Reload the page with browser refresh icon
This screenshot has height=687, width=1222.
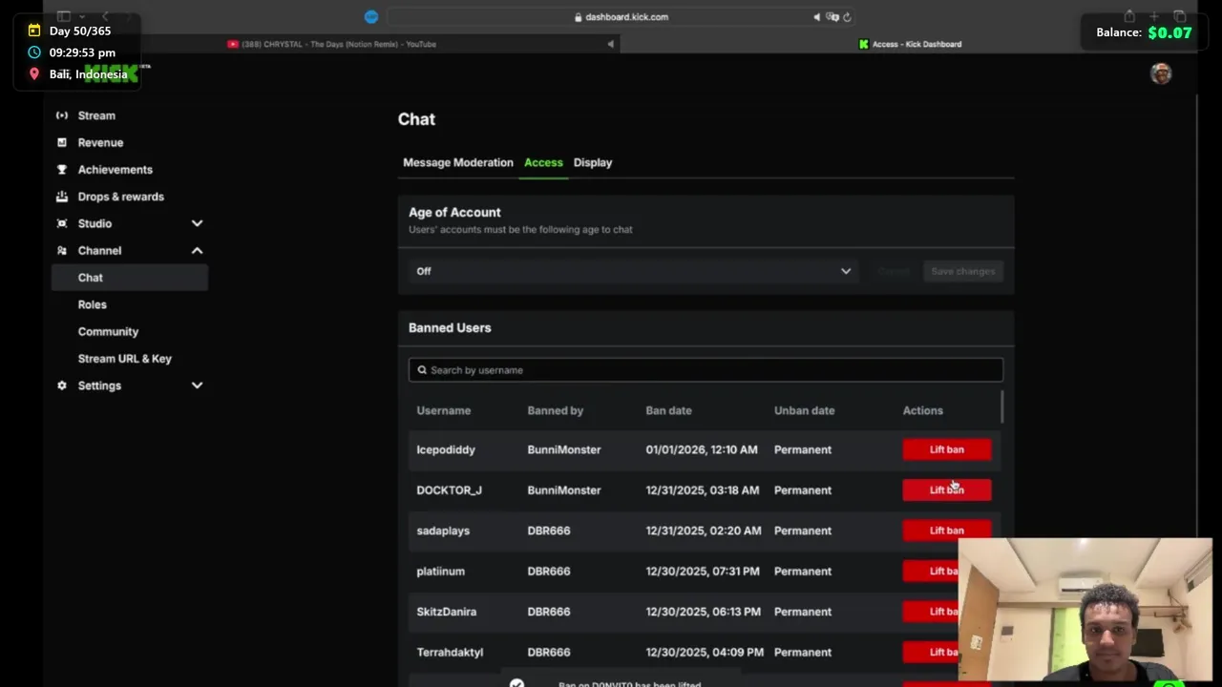pos(847,17)
